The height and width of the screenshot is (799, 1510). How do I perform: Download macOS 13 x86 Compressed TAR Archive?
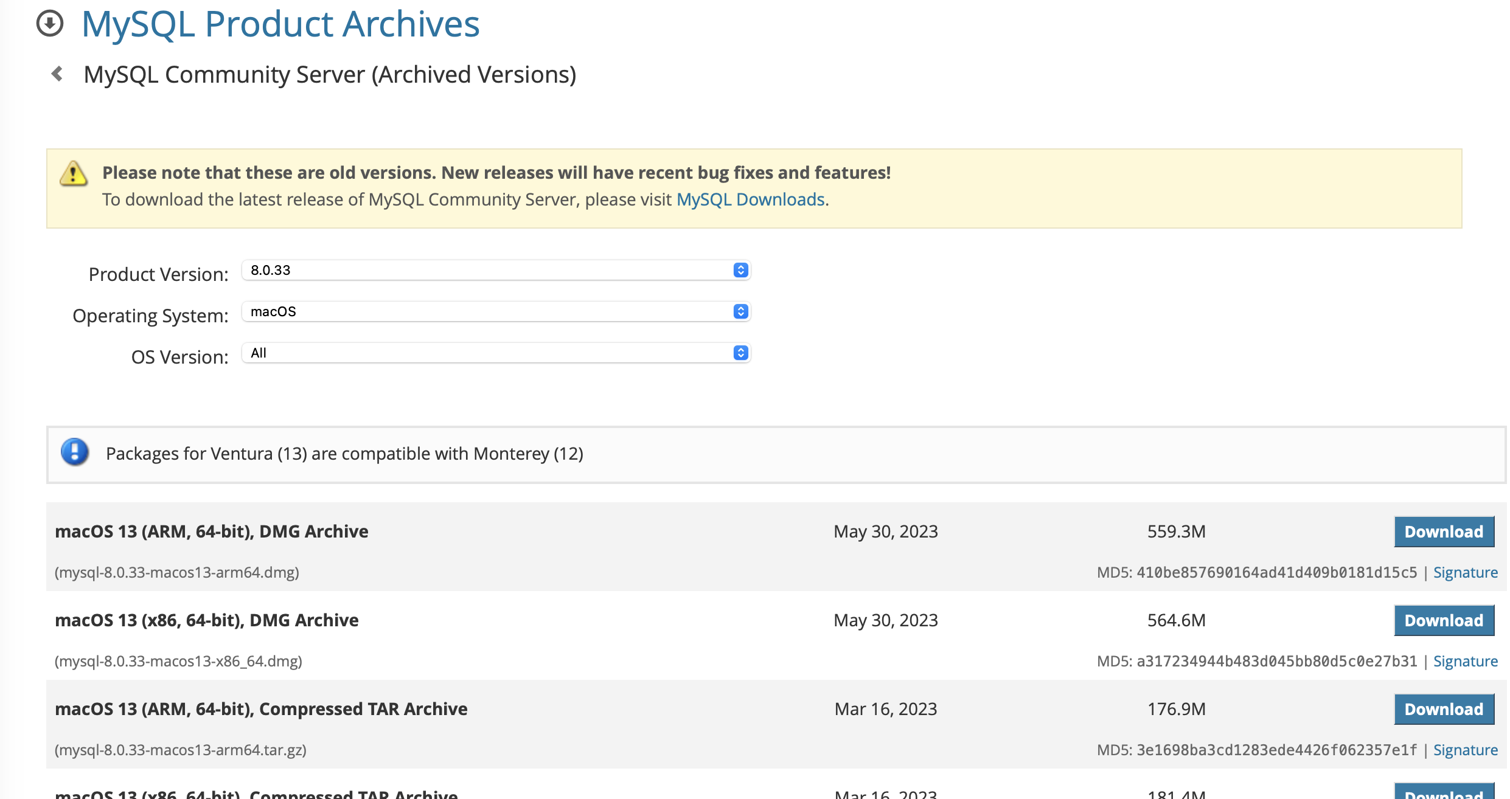1443,792
